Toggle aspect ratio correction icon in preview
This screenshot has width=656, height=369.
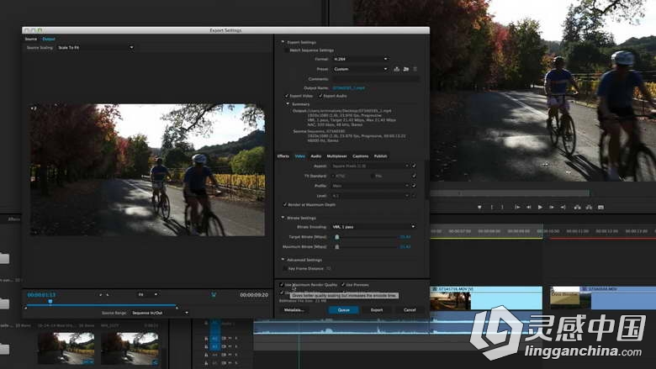point(214,295)
